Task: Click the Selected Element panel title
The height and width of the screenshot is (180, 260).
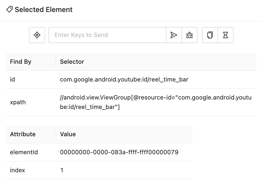Action: [x=43, y=9]
